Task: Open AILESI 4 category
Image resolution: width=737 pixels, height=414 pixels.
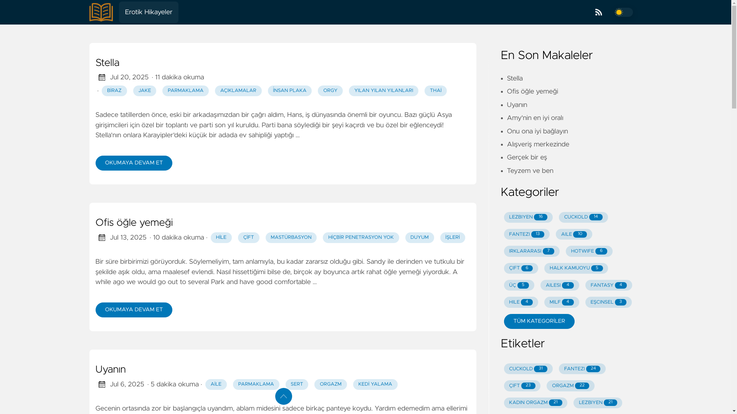Action: pyautogui.click(x=559, y=285)
